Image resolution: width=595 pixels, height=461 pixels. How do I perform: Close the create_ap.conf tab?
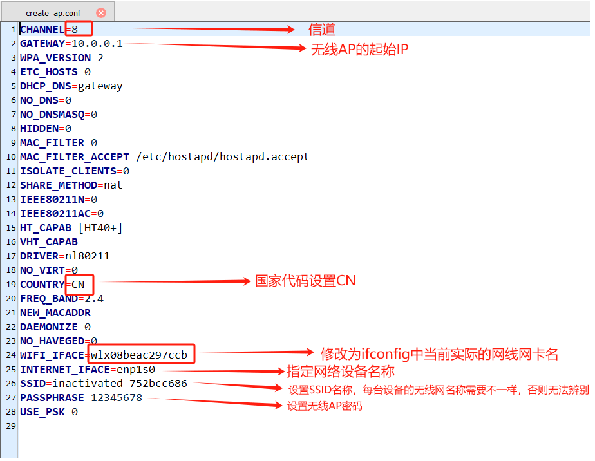click(x=101, y=13)
